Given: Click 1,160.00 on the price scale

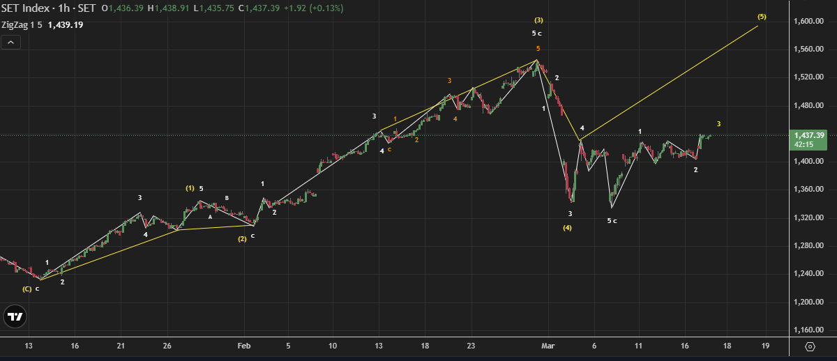Looking at the screenshot, I should point(809,330).
